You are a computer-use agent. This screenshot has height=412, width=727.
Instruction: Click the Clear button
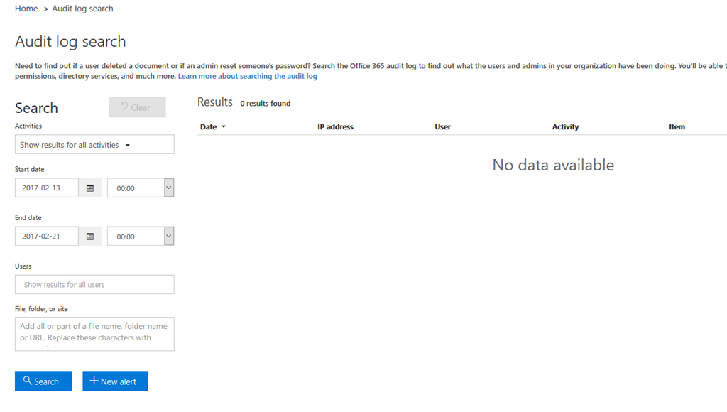[x=137, y=107]
